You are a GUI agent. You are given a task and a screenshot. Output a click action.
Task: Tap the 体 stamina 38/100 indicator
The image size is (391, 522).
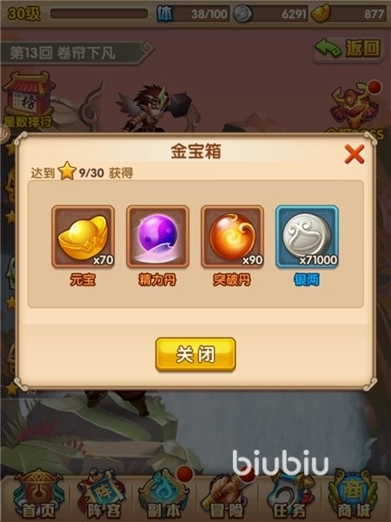pyautogui.click(x=193, y=14)
